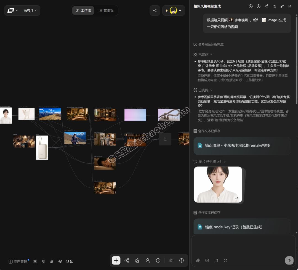Select the sleeping woman image node

[105, 163]
